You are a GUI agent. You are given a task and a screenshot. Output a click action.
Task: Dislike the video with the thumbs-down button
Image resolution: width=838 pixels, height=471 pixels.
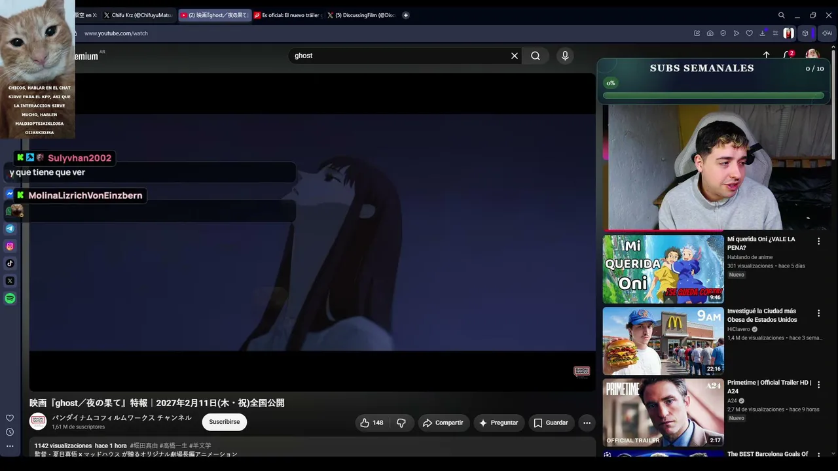(x=401, y=423)
